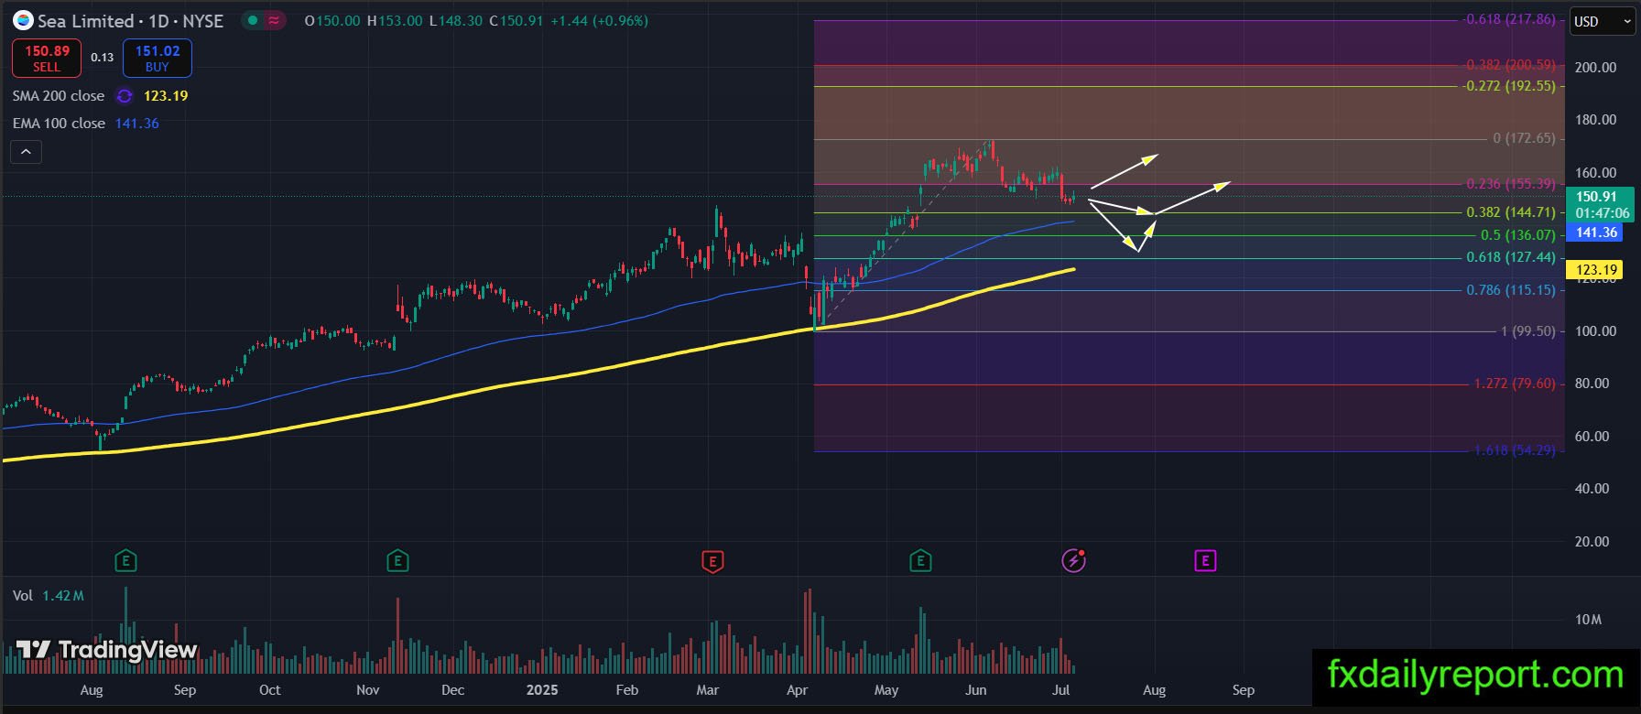Click the Nov label on the time axis
Screen dimensions: 1641x714
(367, 690)
